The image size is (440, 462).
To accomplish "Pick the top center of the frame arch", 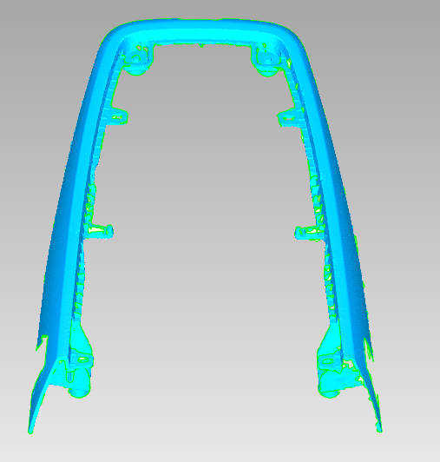I will (x=203, y=29).
